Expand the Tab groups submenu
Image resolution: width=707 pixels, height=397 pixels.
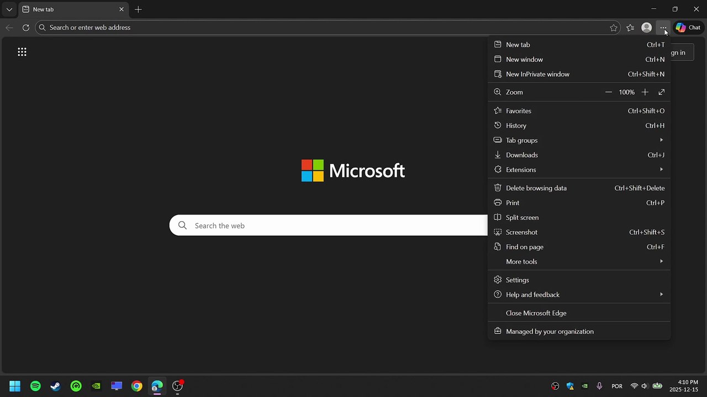click(579, 140)
